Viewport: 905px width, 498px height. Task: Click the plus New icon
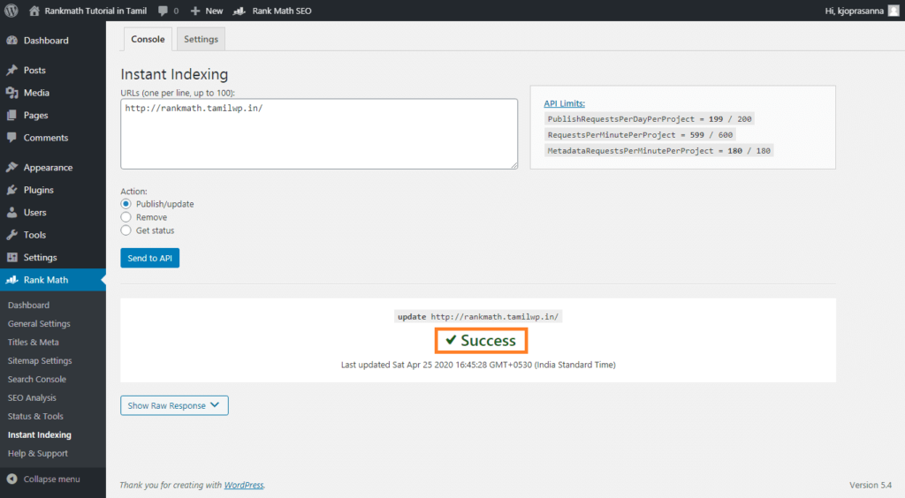click(x=195, y=11)
